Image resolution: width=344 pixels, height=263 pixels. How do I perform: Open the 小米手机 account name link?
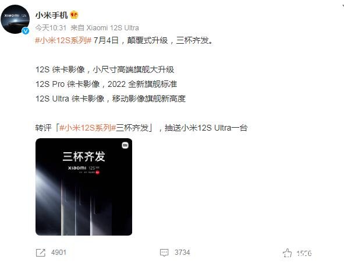pos(52,15)
